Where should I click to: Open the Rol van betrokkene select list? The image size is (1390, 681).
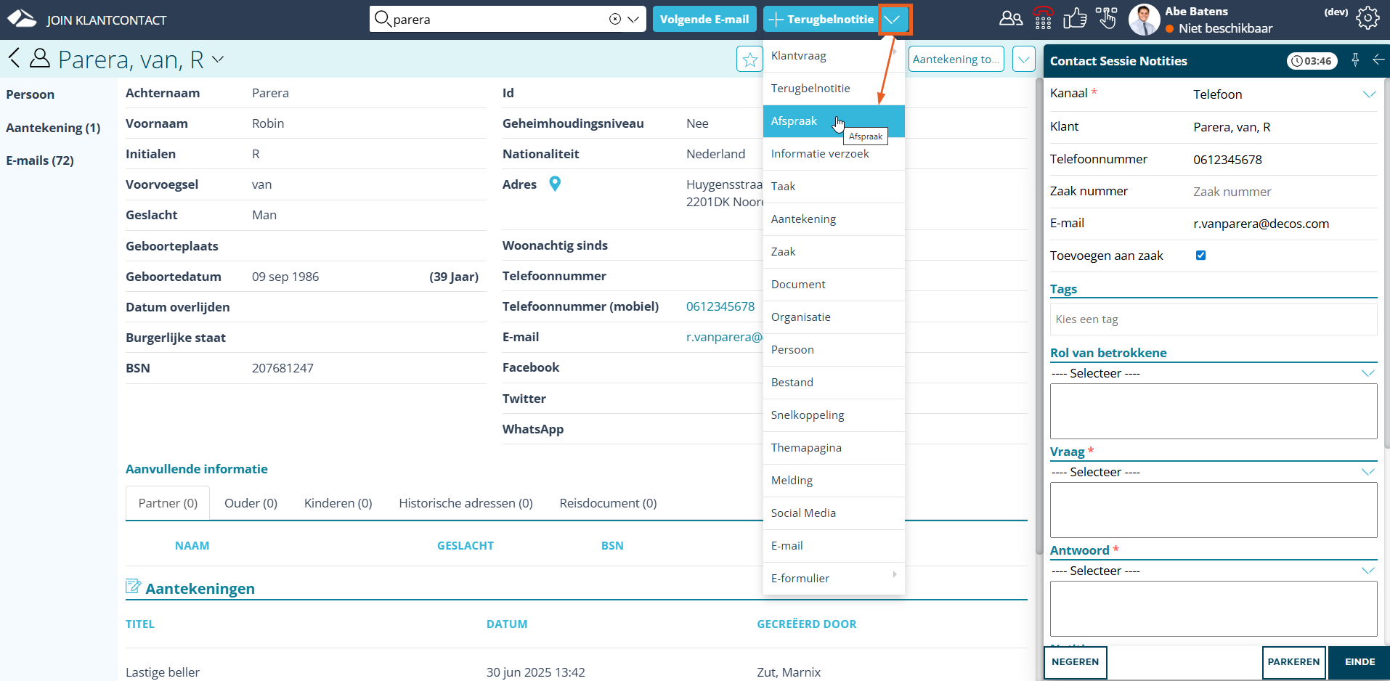pyautogui.click(x=1213, y=373)
